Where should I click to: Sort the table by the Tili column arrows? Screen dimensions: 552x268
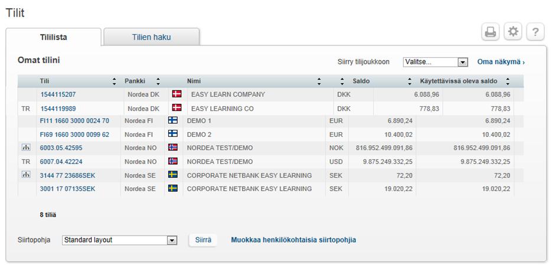(114, 81)
